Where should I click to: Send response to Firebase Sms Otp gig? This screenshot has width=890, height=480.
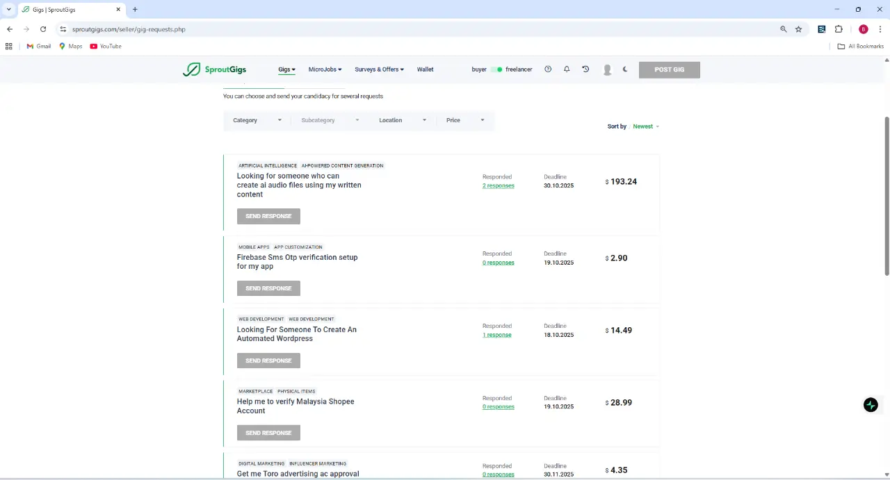coord(268,288)
